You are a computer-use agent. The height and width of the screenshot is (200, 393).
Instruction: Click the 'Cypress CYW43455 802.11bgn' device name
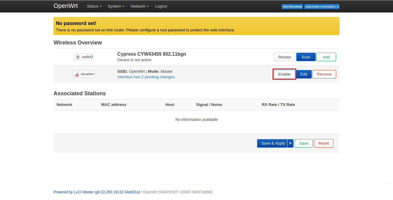tap(152, 54)
